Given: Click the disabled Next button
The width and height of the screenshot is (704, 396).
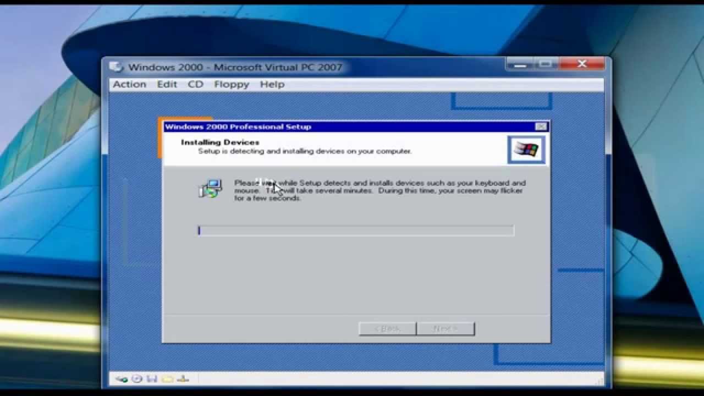Looking at the screenshot, I should coord(446,328).
